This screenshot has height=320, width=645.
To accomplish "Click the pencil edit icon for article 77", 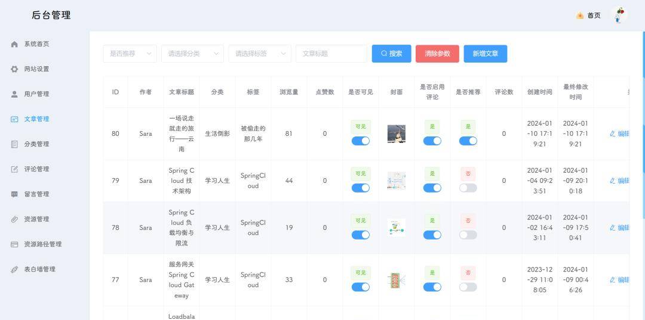I will click(613, 280).
